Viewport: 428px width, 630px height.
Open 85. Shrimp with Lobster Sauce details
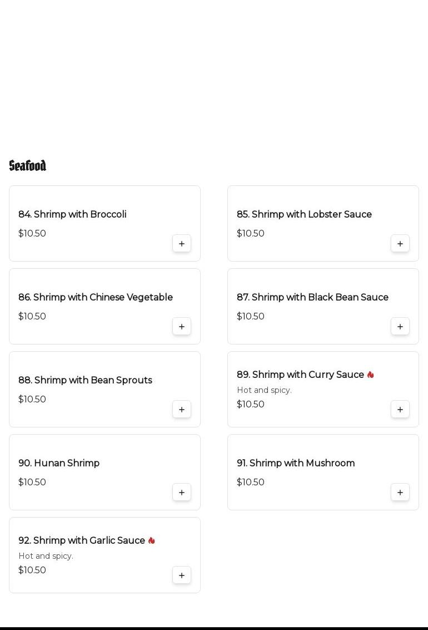304,214
